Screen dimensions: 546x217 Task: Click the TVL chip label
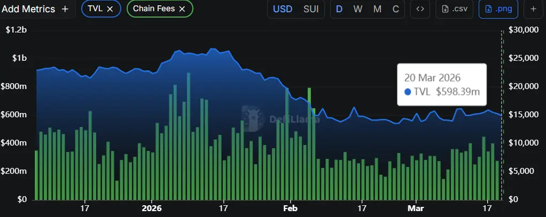(95, 9)
